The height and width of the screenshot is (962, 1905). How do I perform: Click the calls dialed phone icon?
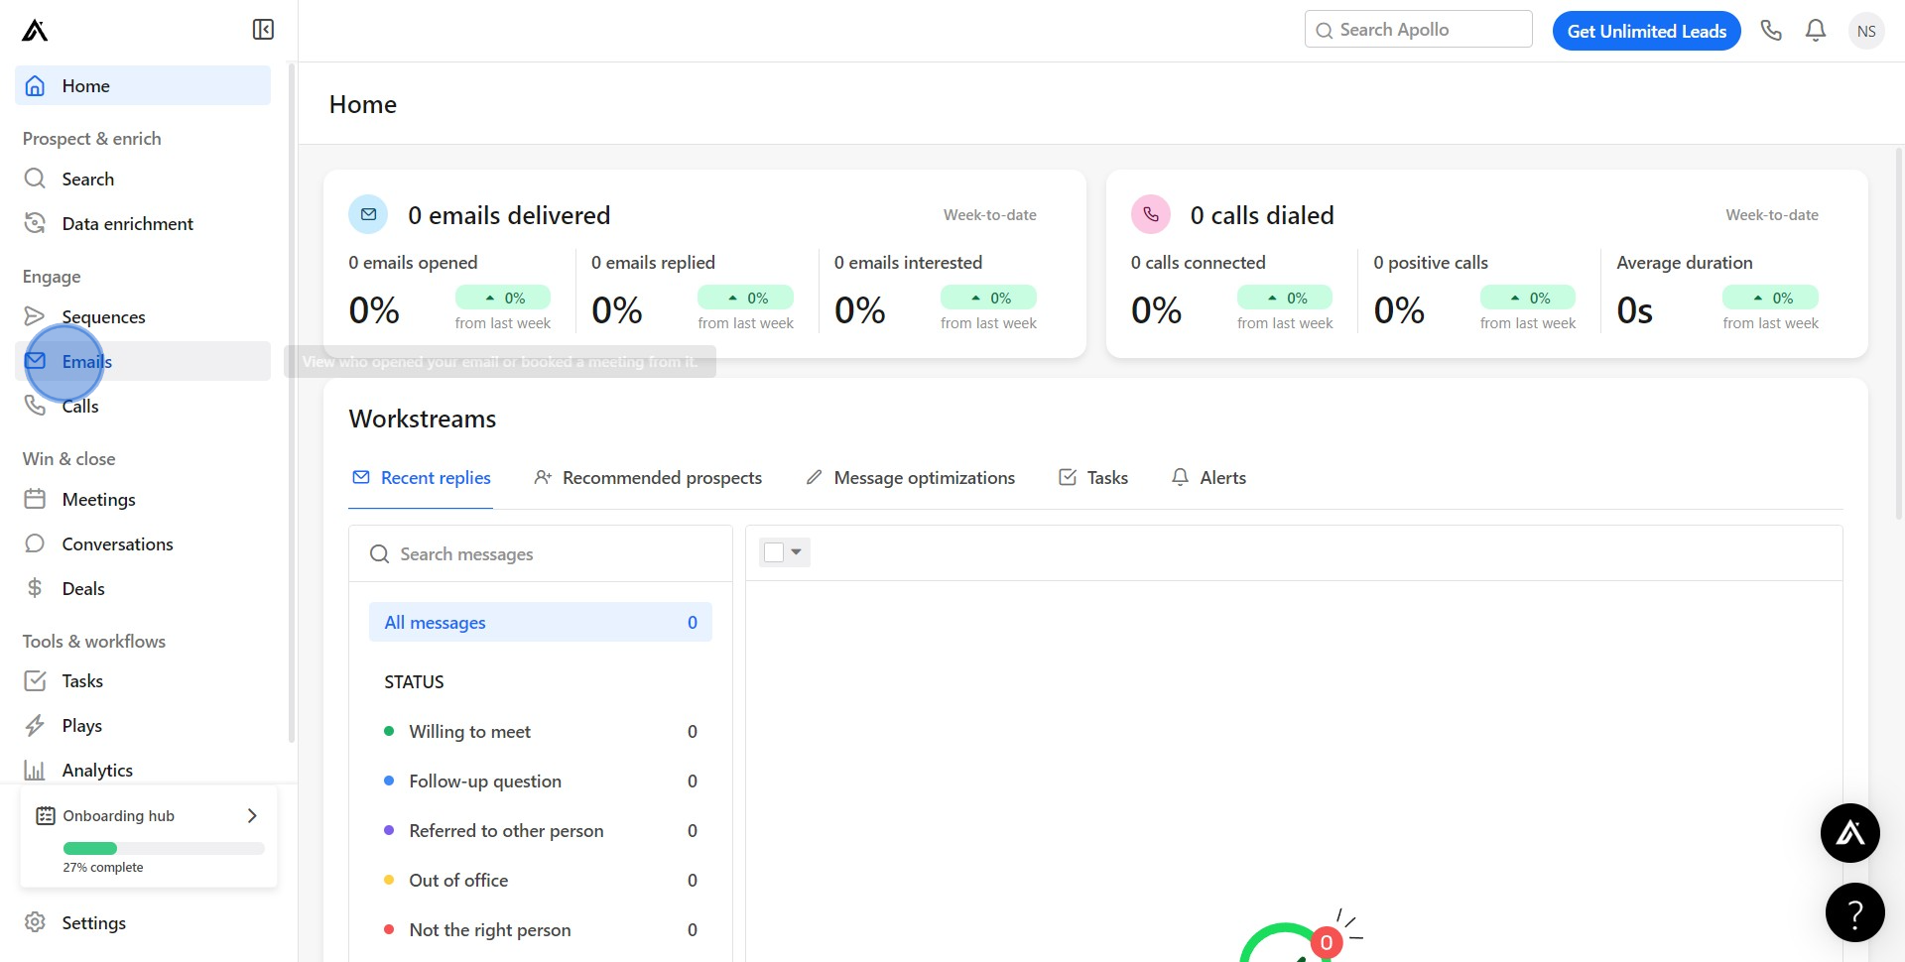pos(1151,214)
